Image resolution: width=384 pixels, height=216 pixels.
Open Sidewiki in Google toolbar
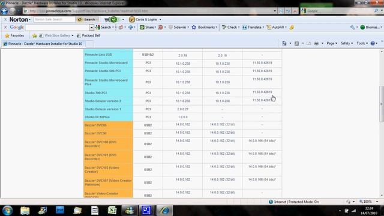pos(178,27)
